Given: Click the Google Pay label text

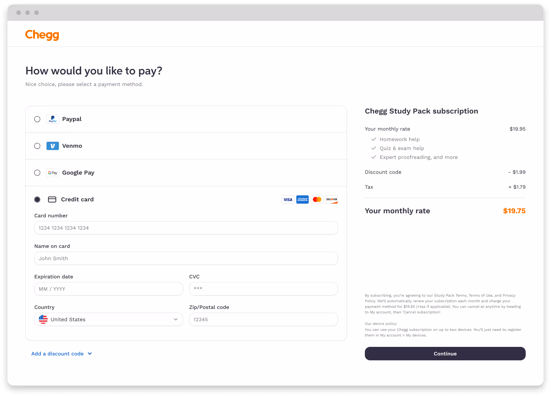Looking at the screenshot, I should tap(78, 173).
